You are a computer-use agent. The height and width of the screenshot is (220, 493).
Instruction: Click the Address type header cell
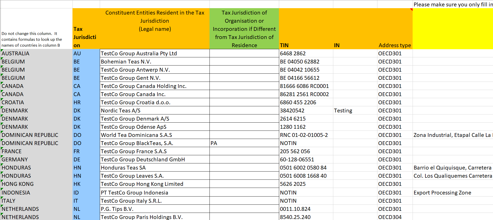(x=395, y=29)
